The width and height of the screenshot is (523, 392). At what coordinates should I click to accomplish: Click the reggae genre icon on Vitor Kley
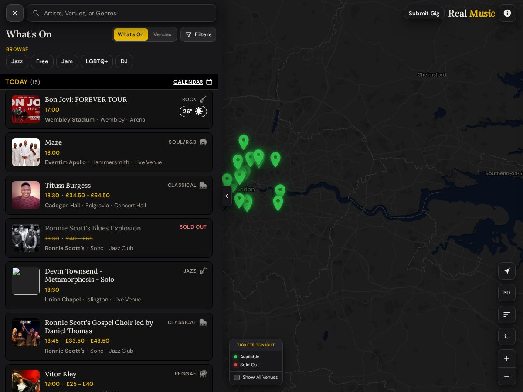click(203, 374)
